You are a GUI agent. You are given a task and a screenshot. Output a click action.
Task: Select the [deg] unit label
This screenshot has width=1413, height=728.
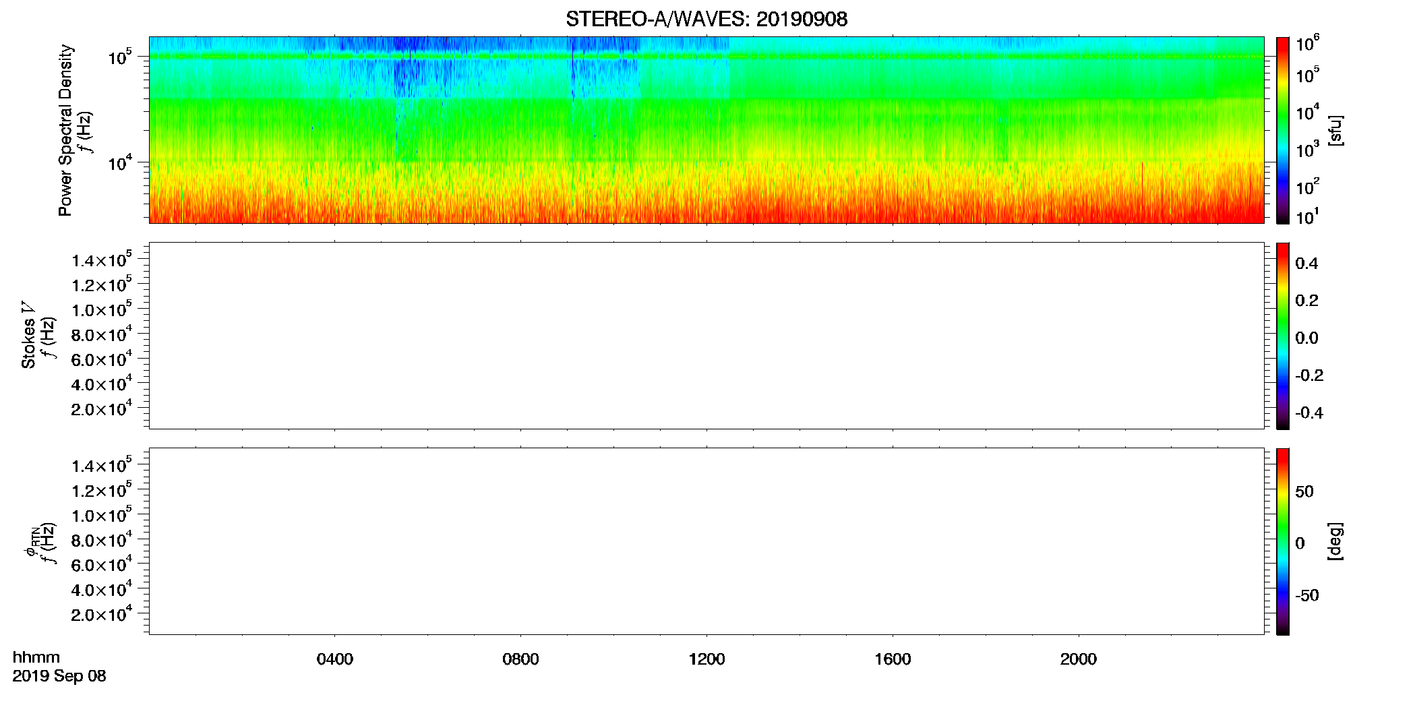1335,541
